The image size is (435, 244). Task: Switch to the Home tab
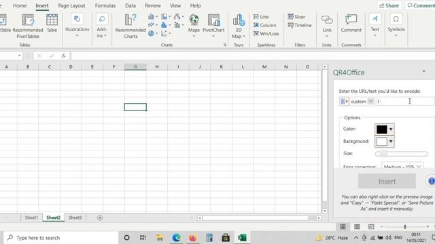pos(20,5)
